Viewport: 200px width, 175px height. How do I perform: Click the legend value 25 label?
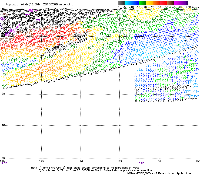(152, 7)
